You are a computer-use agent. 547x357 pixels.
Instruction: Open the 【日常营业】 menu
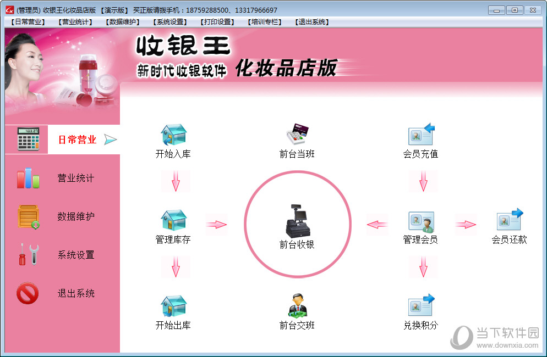pyautogui.click(x=28, y=22)
